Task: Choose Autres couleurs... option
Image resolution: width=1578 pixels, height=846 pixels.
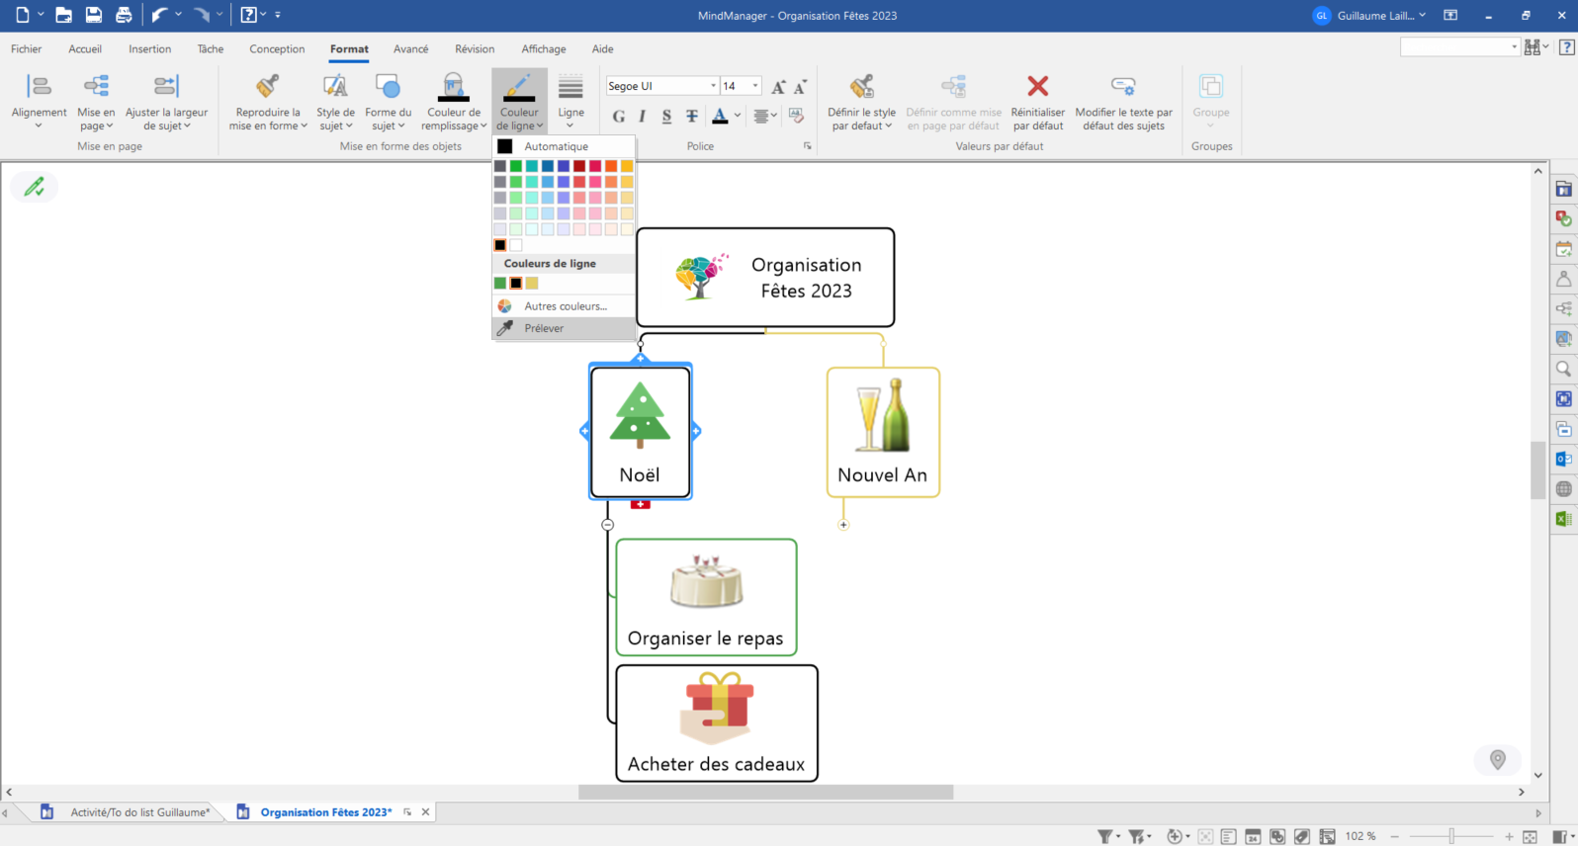Action: pyautogui.click(x=565, y=306)
